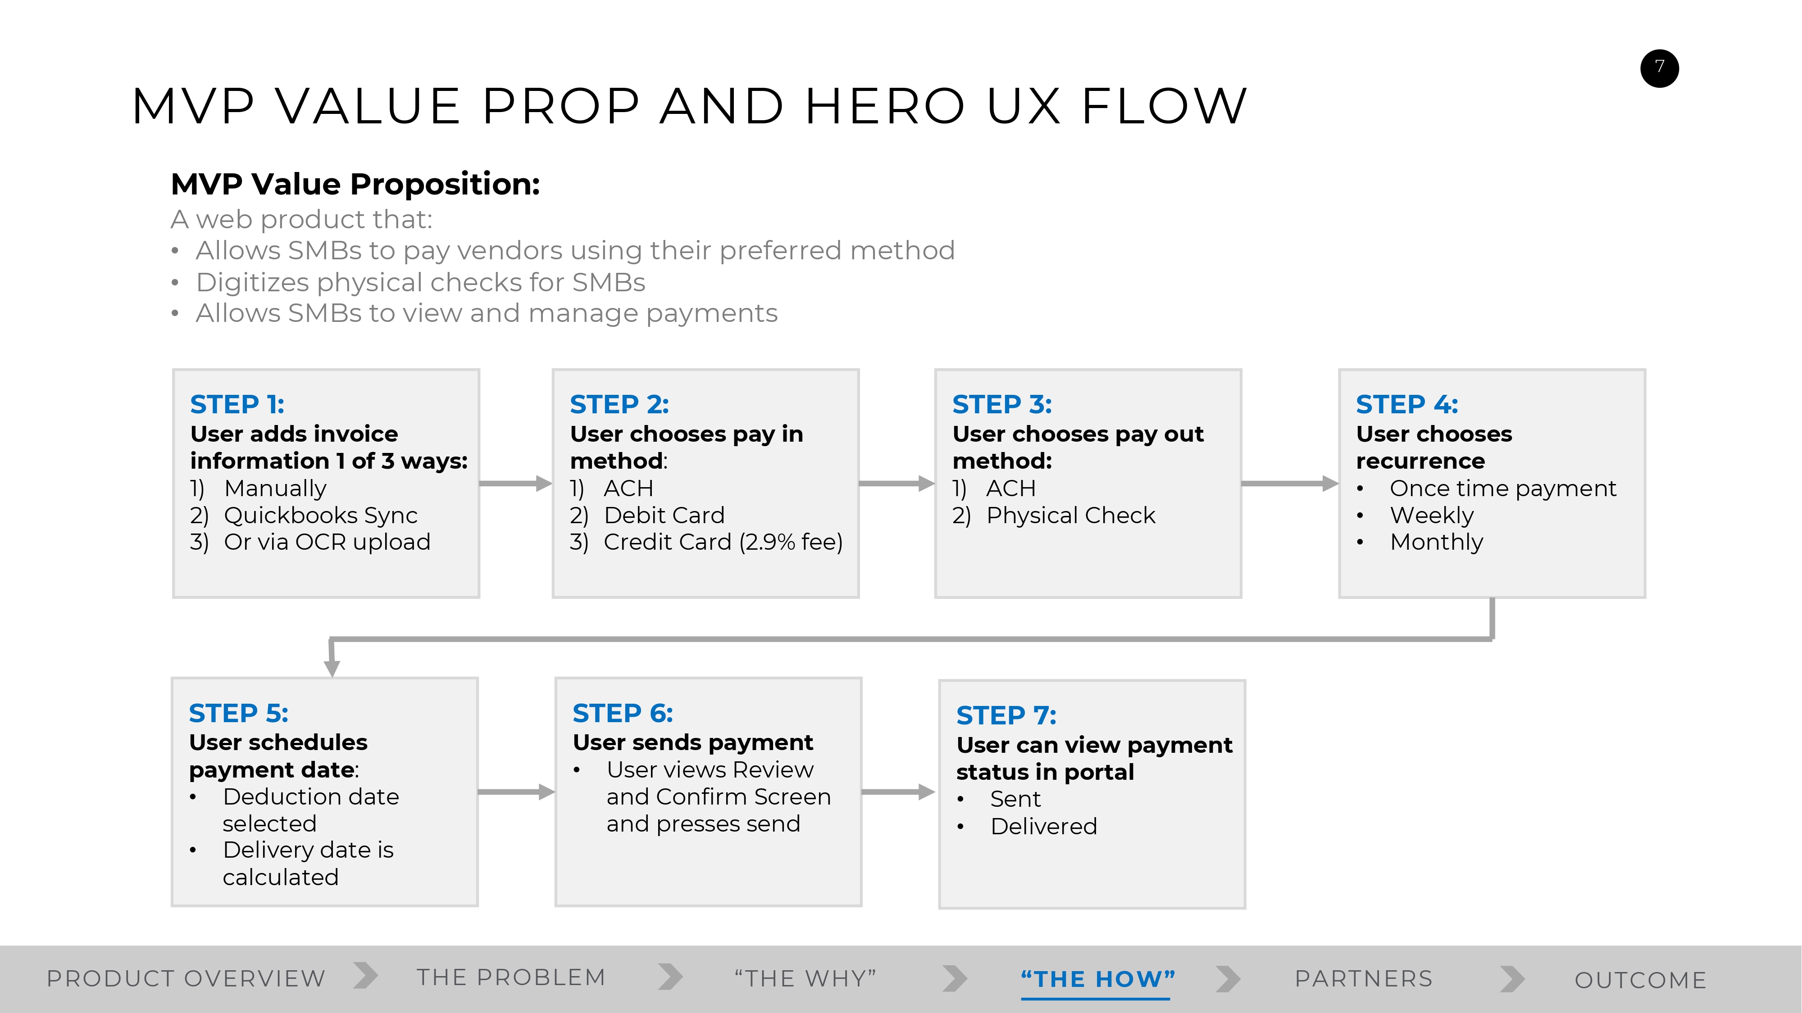Switch to "THE WHY" section
Screen dimensions: 1802x1013
click(x=805, y=978)
